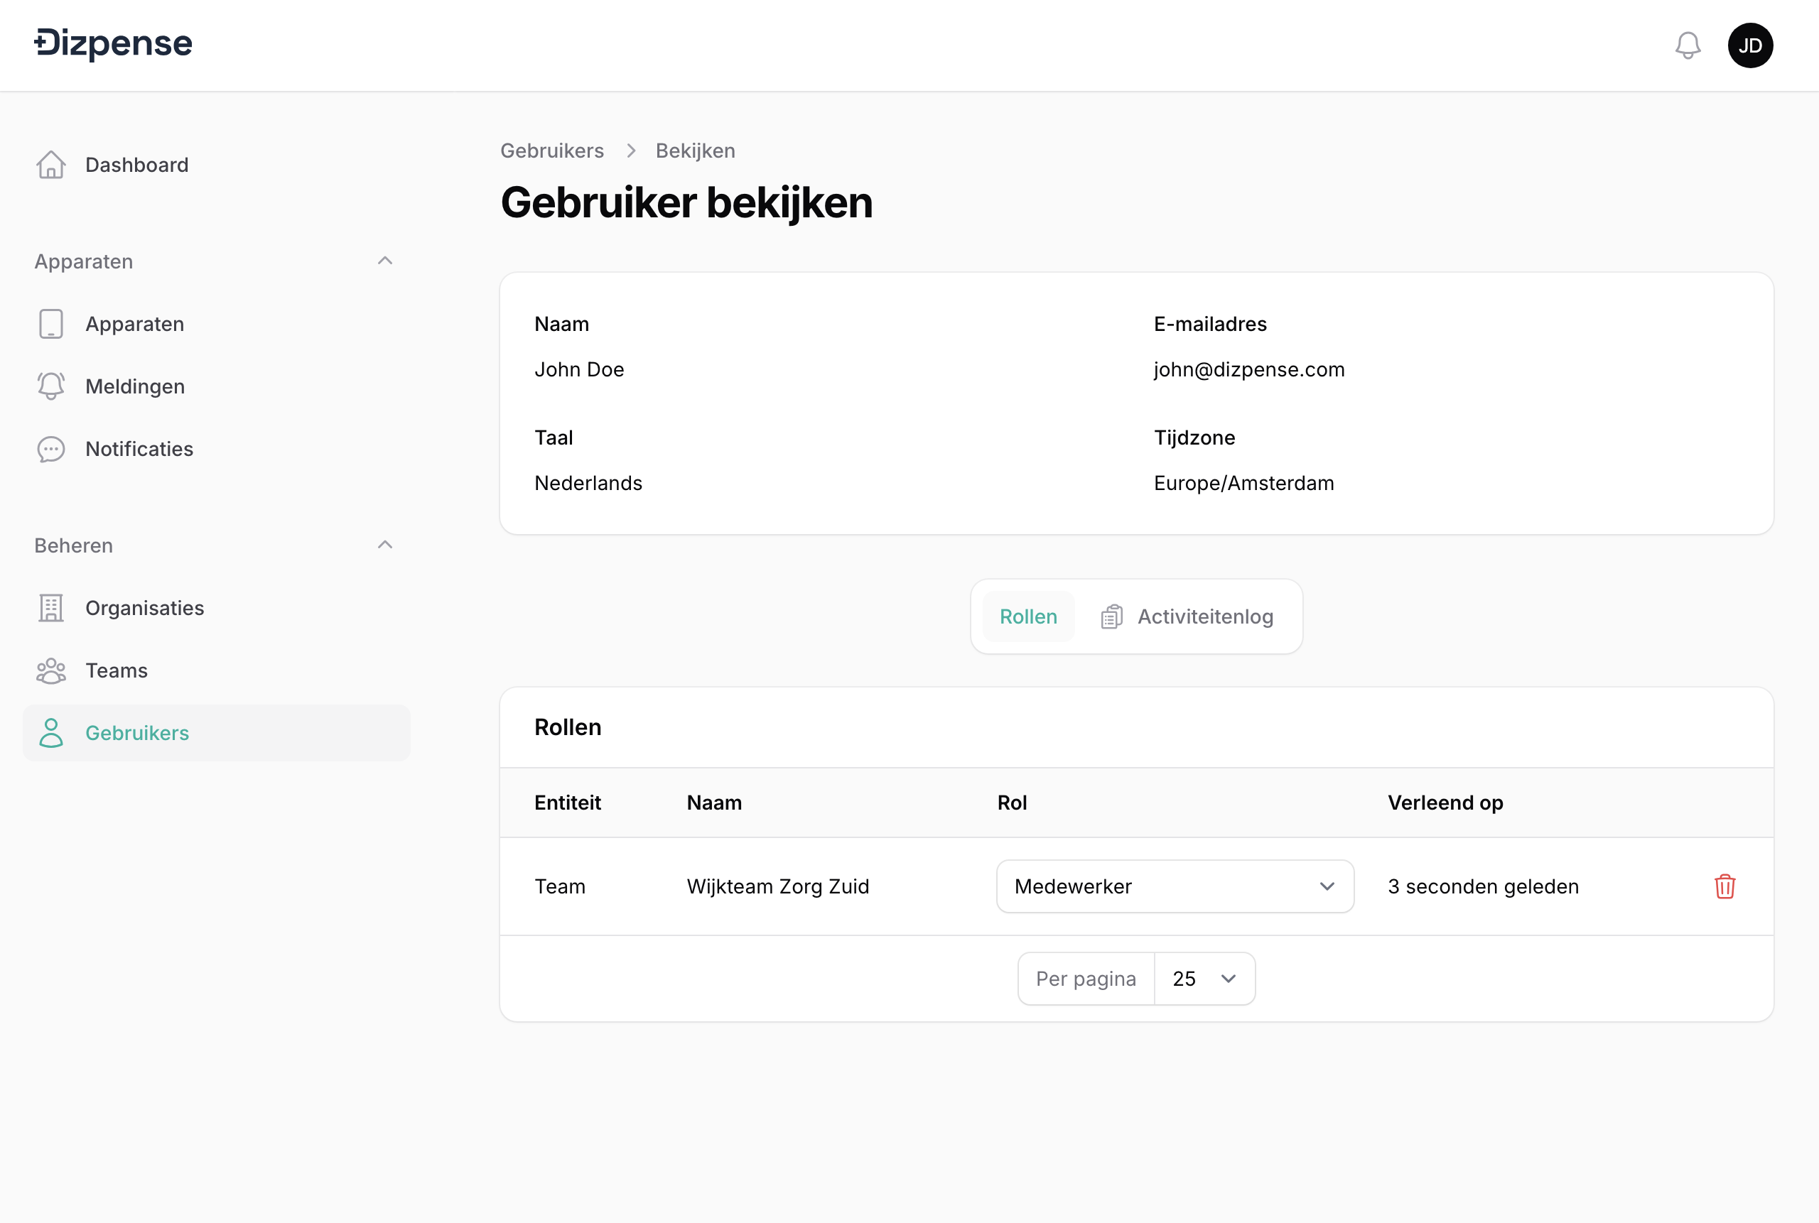Collapse the Apparaten sidebar section
1819x1223 pixels.
386,260
